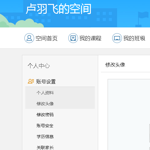150x150 pixels.
Task: Click the 账号设置 orange user icon
Action: tap(31, 81)
